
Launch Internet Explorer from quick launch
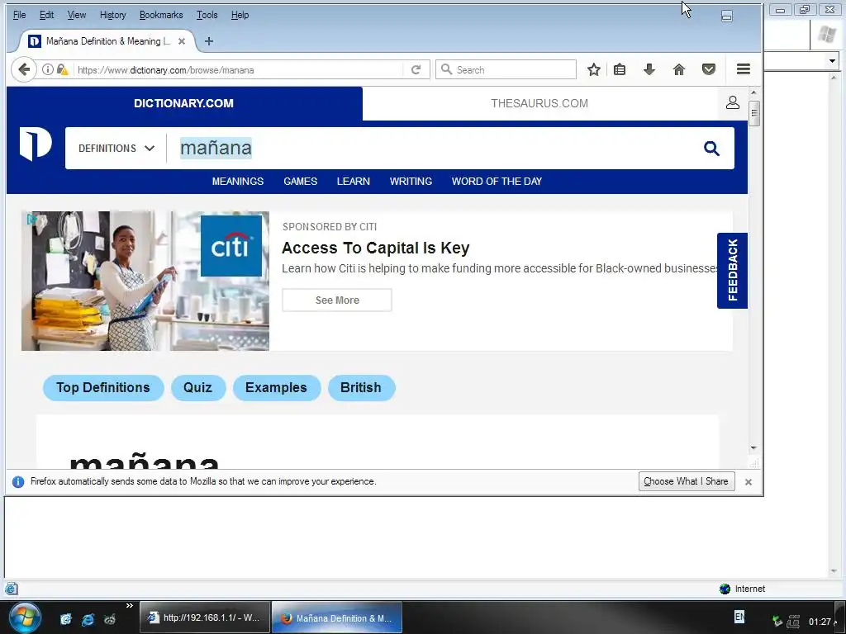[88, 619]
